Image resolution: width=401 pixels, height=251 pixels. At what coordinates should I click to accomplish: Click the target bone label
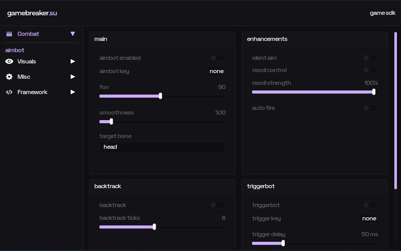click(x=115, y=136)
